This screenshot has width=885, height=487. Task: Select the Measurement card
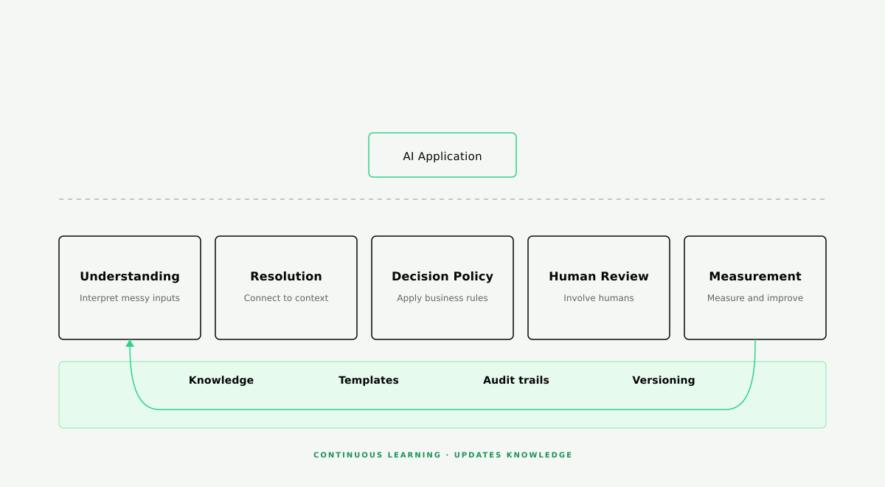coord(755,288)
